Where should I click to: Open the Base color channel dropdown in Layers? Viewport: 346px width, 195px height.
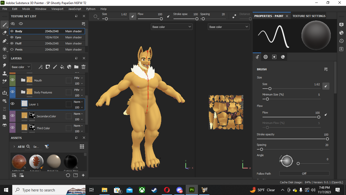pos(21,67)
